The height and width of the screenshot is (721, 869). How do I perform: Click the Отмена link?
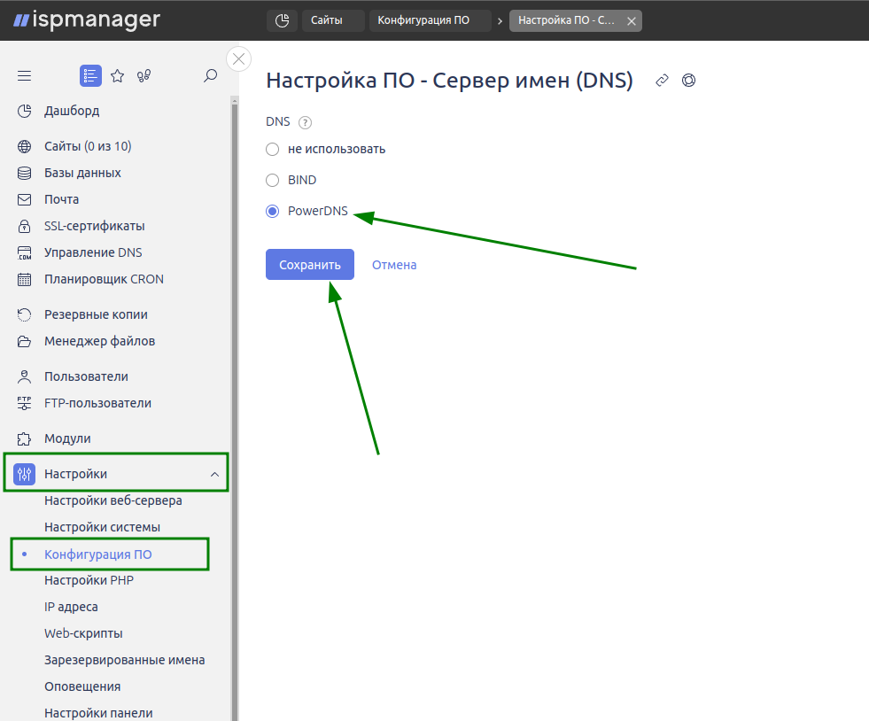(394, 265)
